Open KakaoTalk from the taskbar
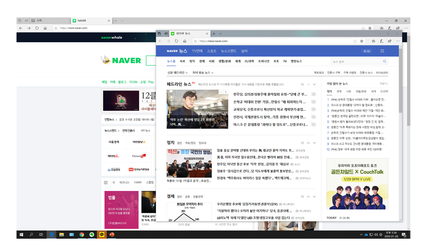Image resolution: width=444 pixels, height=250 pixels. (x=102, y=234)
